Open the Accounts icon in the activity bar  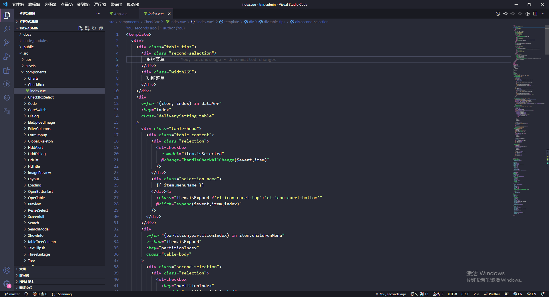(x=7, y=270)
